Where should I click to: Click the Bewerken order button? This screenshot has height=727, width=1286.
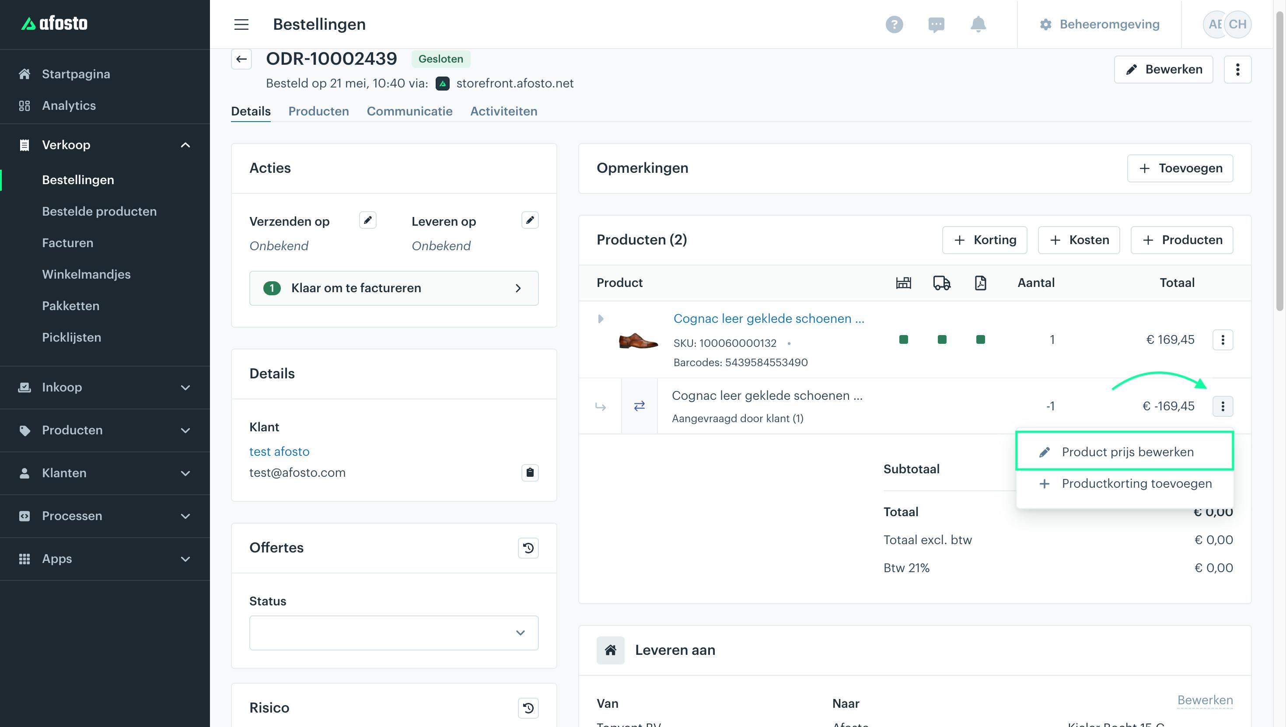point(1163,70)
